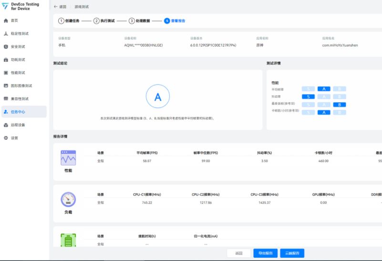Open 远程设备 menu item
Image resolution: width=382 pixels, height=261 pixels.
(24, 125)
